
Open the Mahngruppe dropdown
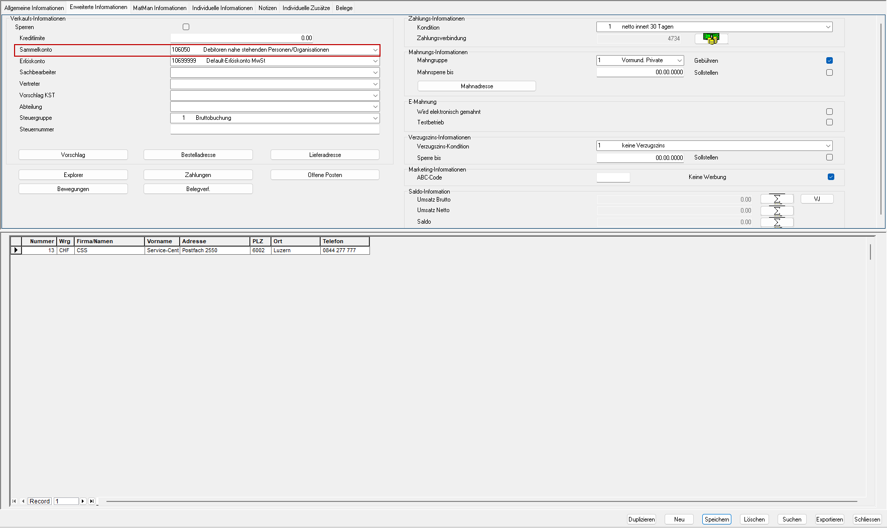pyautogui.click(x=679, y=61)
